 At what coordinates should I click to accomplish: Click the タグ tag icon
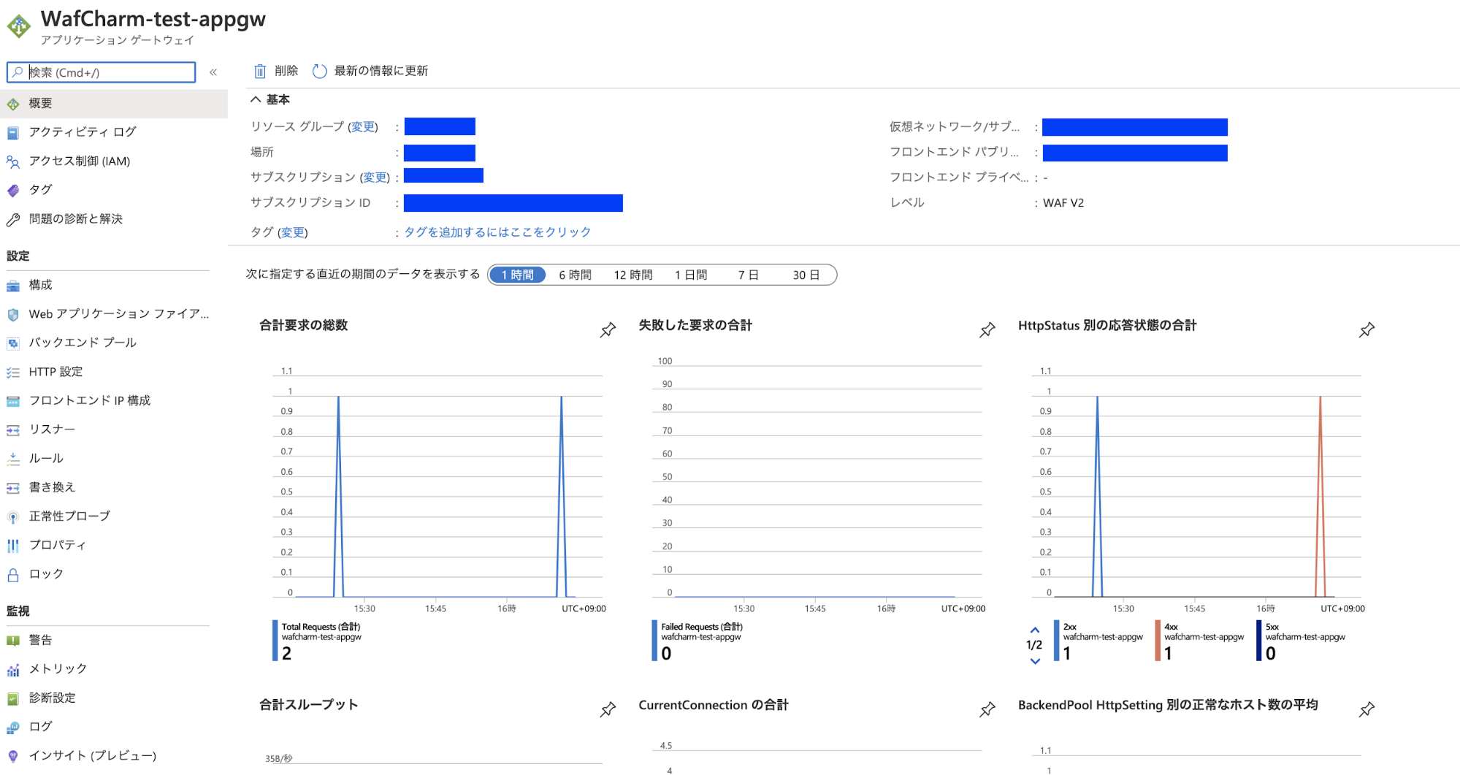point(13,191)
